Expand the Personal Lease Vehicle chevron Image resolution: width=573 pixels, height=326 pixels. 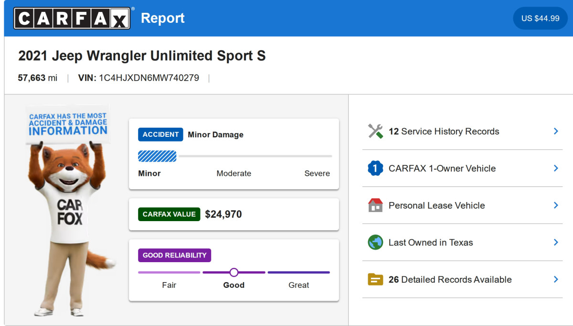[x=556, y=205]
